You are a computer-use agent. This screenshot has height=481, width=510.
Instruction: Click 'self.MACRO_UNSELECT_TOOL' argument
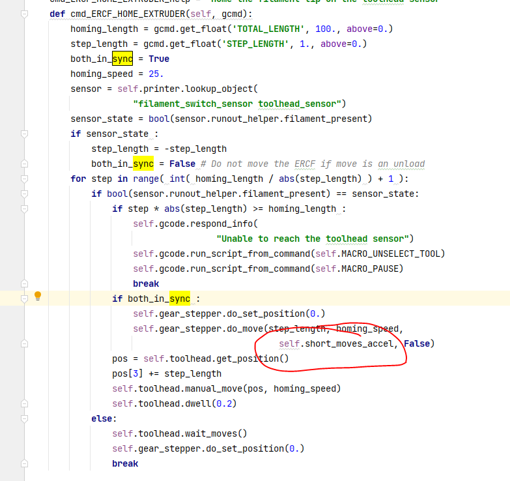point(378,254)
